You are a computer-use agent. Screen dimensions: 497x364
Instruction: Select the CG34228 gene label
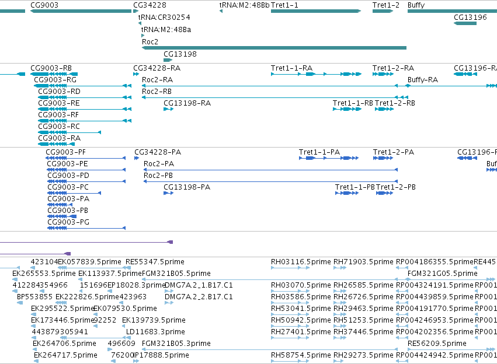(x=150, y=5)
